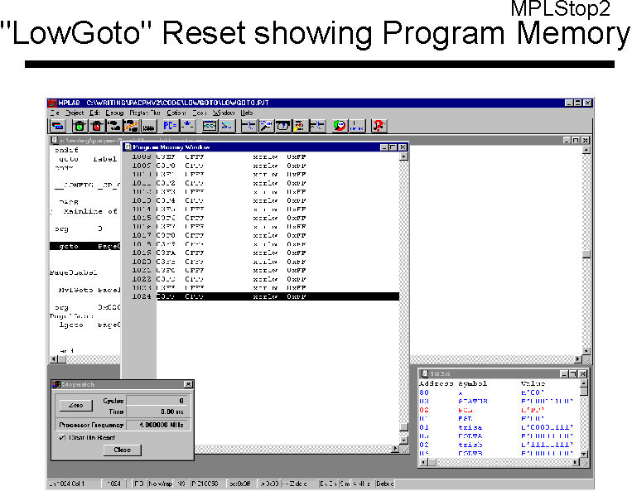
Task: Toggle the Clear On Reset checkbox
Action: click(62, 437)
